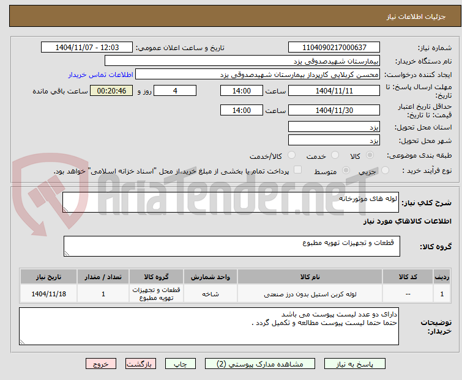Image resolution: width=462 pixels, height=380 pixels.
Task: Click the بازگشت back button
Action: tap(141, 364)
